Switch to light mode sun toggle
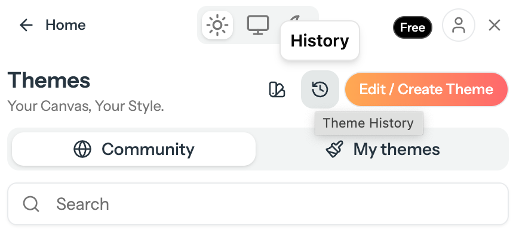Viewport: 516px width, 248px height. pos(217,25)
